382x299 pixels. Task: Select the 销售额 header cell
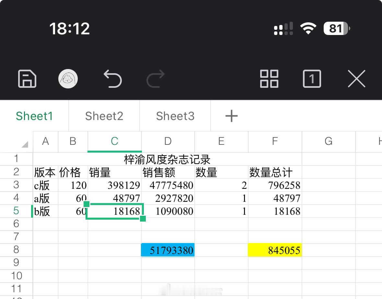(168, 172)
